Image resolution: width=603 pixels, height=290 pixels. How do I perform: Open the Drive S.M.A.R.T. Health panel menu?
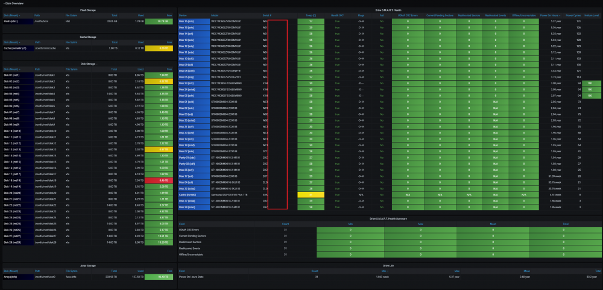390,10
